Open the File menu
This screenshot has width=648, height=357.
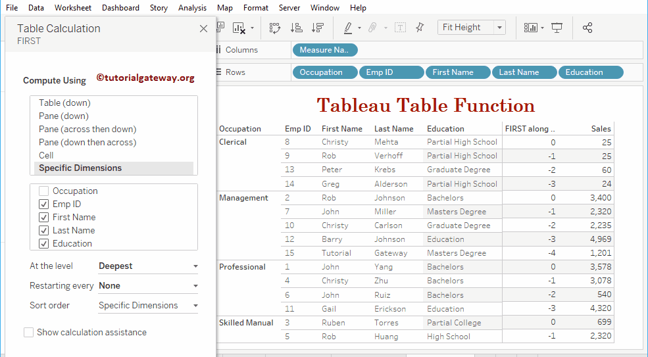pyautogui.click(x=12, y=8)
